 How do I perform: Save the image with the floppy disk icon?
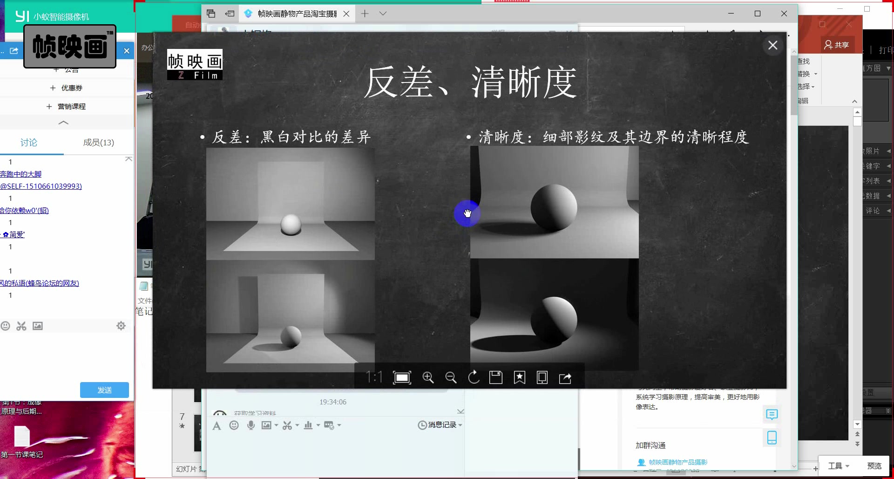point(496,377)
